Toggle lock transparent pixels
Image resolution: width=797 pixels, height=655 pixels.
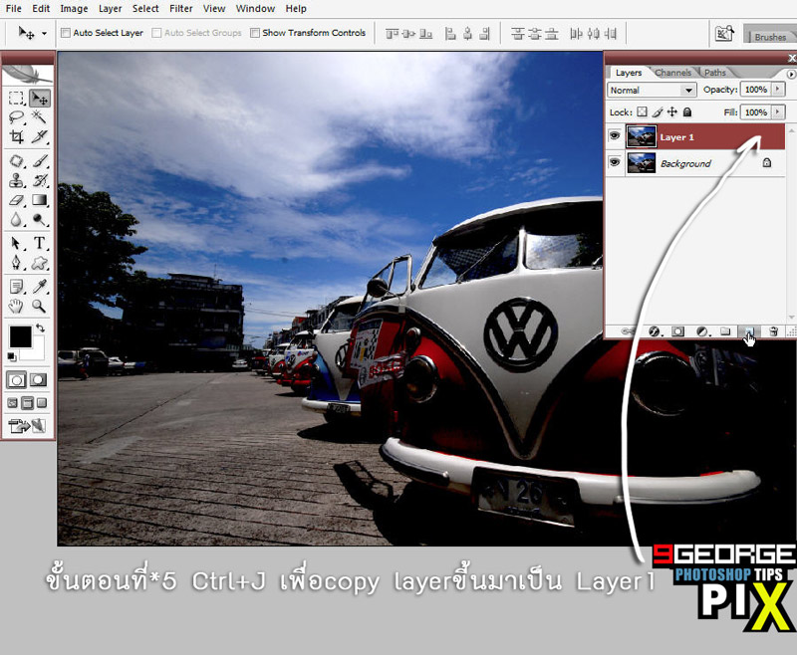click(x=642, y=111)
